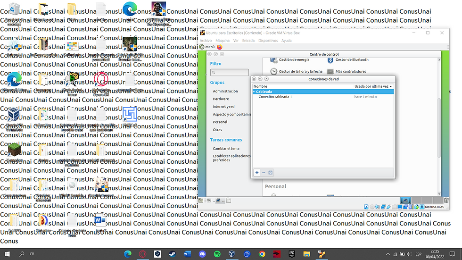Open the Máquina menu in VirtualBox

tap(223, 41)
